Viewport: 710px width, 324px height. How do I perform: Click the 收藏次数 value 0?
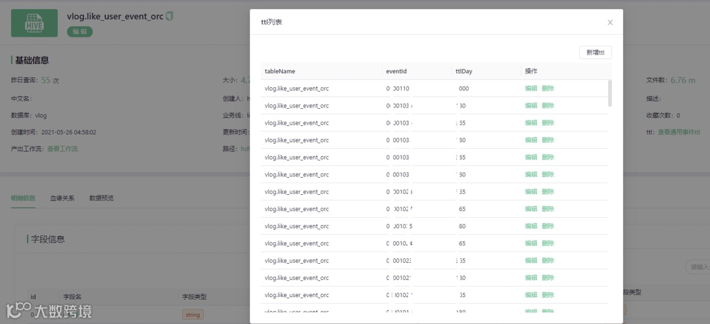click(678, 115)
